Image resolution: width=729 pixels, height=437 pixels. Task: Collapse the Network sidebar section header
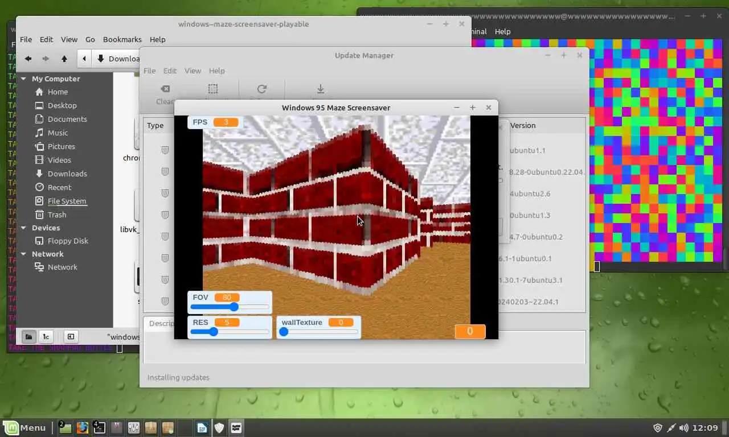pyautogui.click(x=24, y=254)
